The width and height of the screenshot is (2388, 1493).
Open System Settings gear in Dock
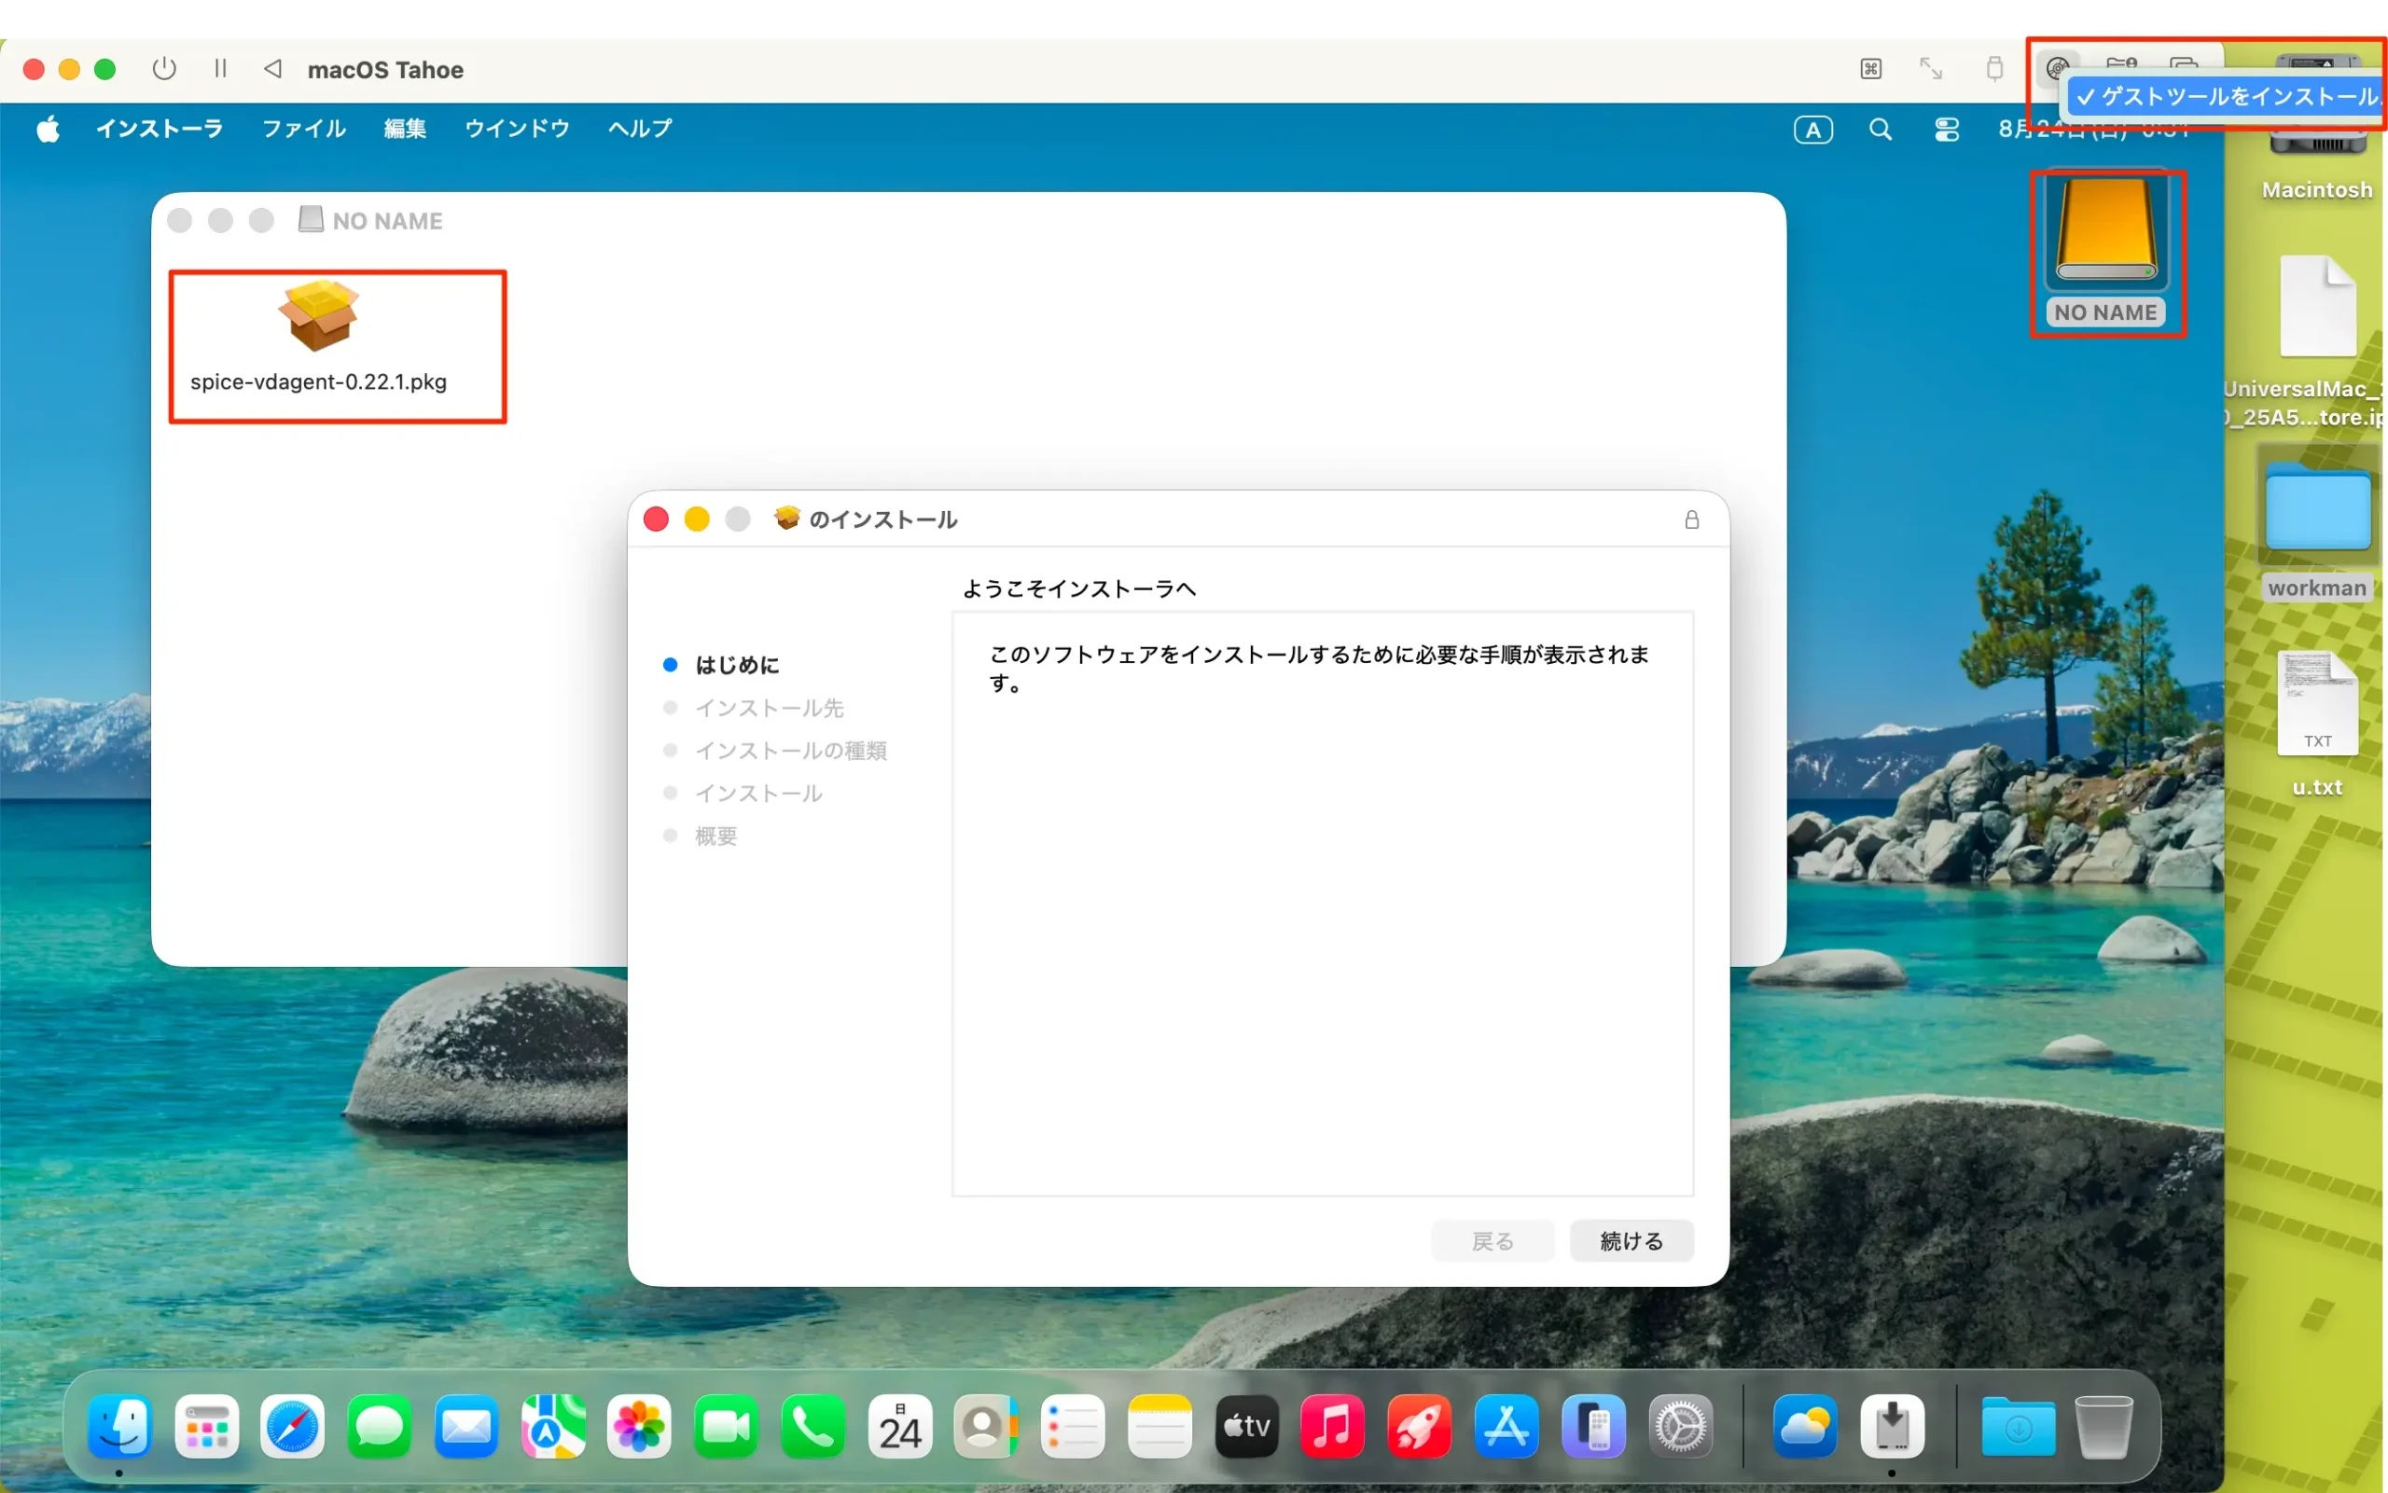(1680, 1428)
